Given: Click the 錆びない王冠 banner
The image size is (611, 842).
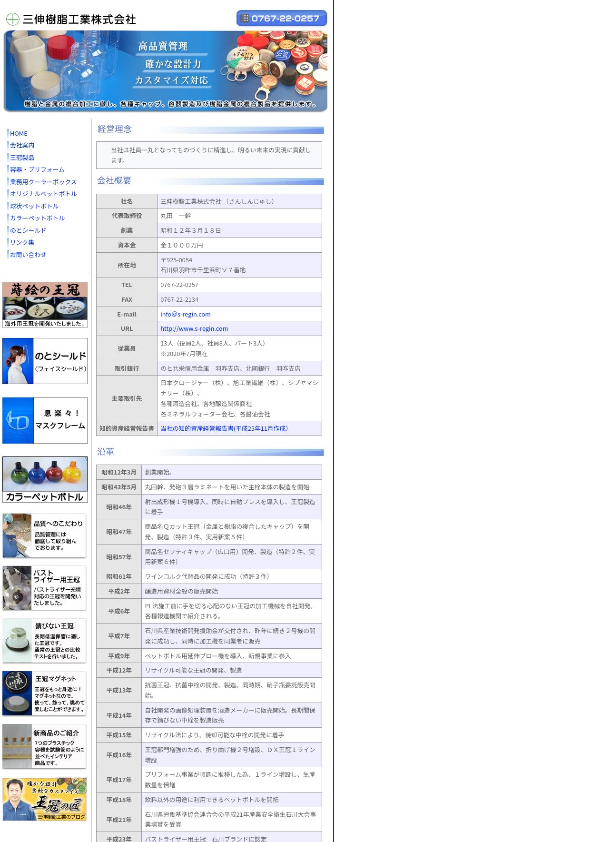Looking at the screenshot, I should (44, 641).
